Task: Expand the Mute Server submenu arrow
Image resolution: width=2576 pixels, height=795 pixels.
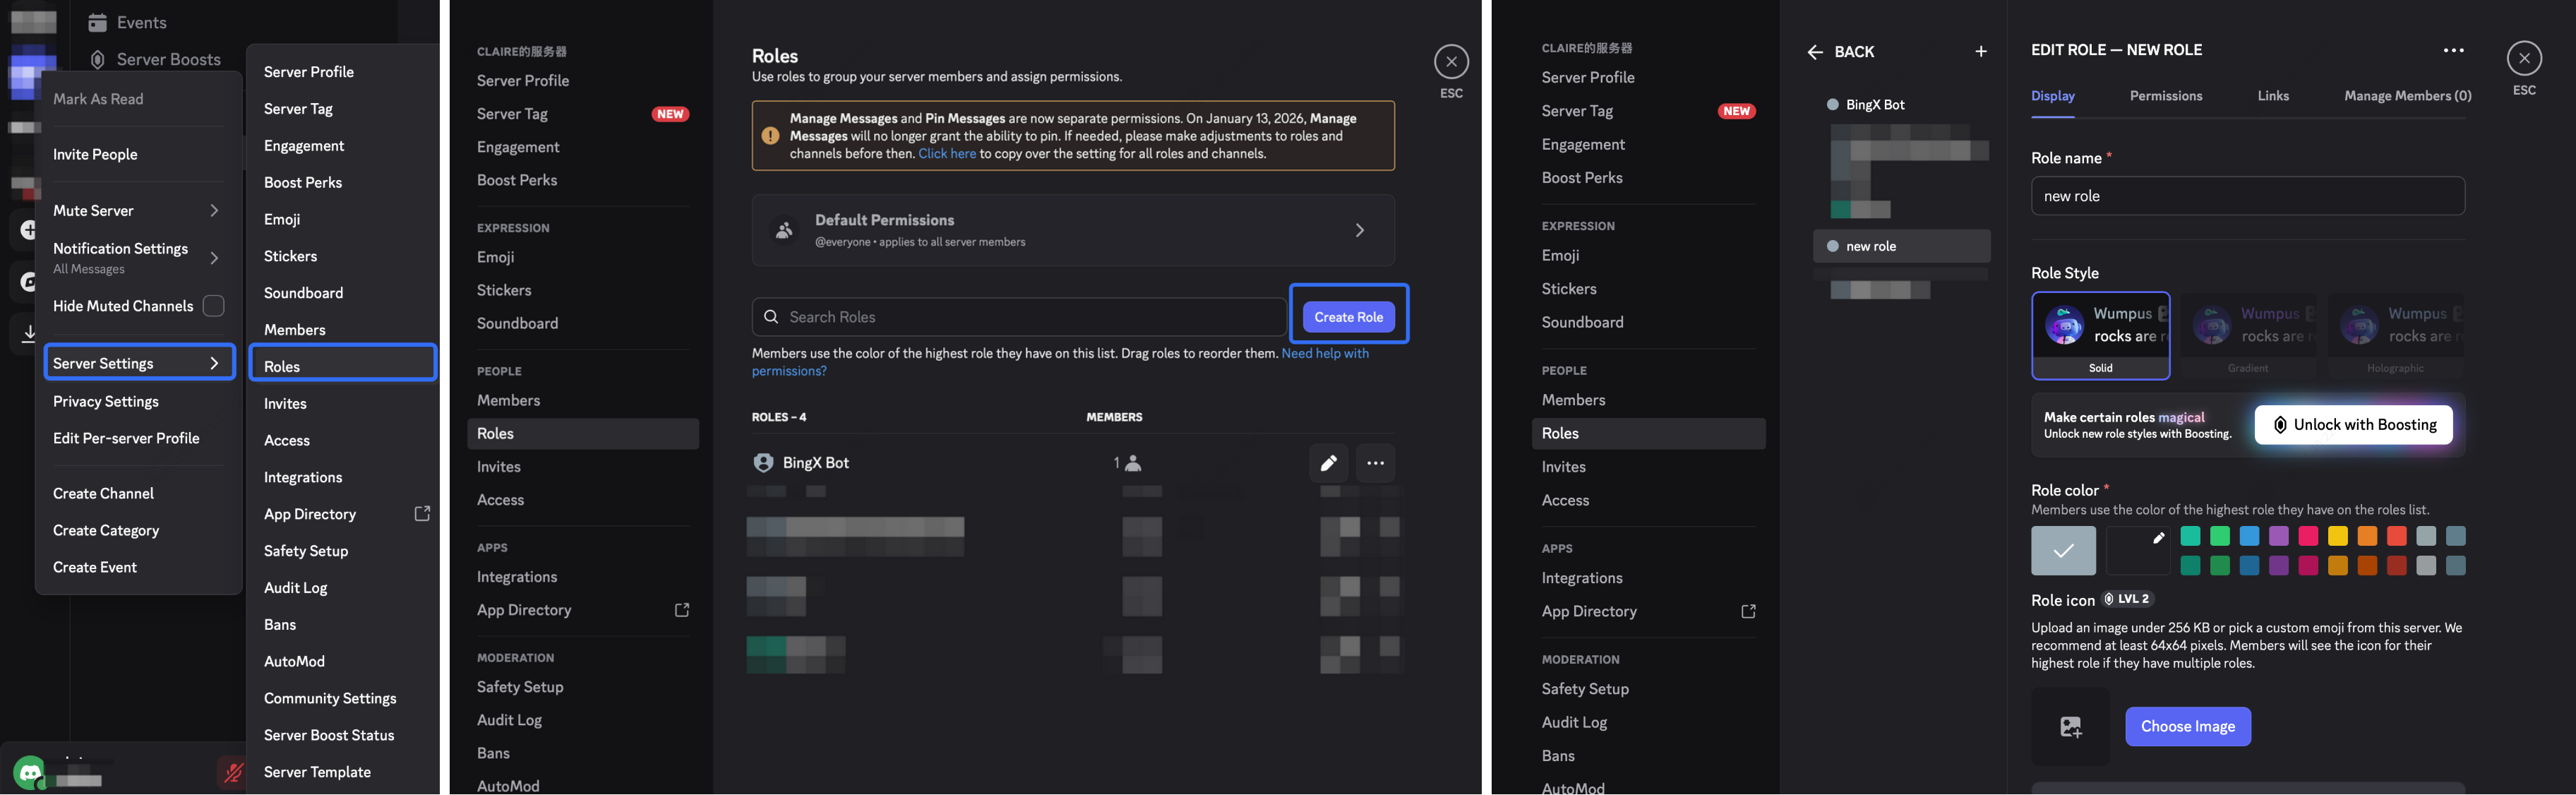Action: [x=214, y=210]
